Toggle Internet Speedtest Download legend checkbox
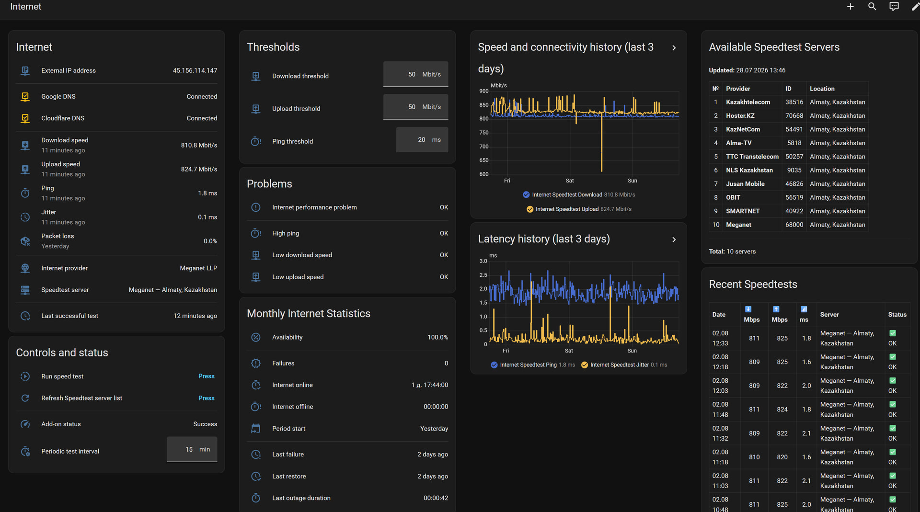This screenshot has height=512, width=920. [x=526, y=194]
